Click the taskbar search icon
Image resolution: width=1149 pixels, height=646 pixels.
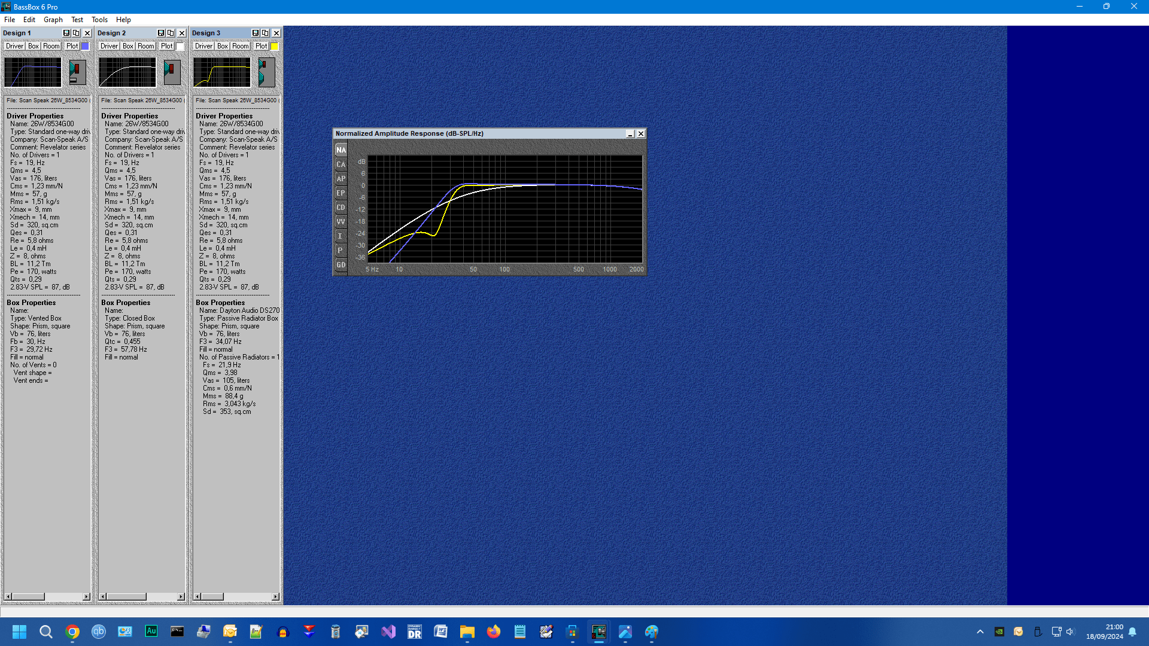click(x=46, y=632)
